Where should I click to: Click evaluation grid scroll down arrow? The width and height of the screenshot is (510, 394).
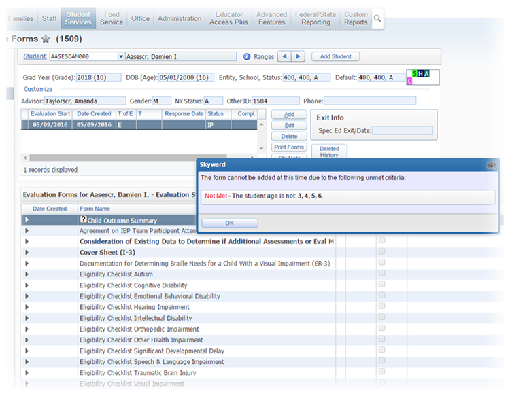pos(262,149)
